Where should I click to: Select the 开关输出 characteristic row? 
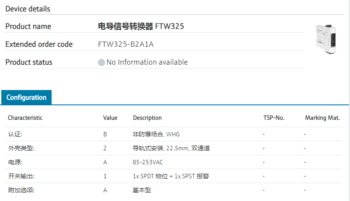click(21, 176)
